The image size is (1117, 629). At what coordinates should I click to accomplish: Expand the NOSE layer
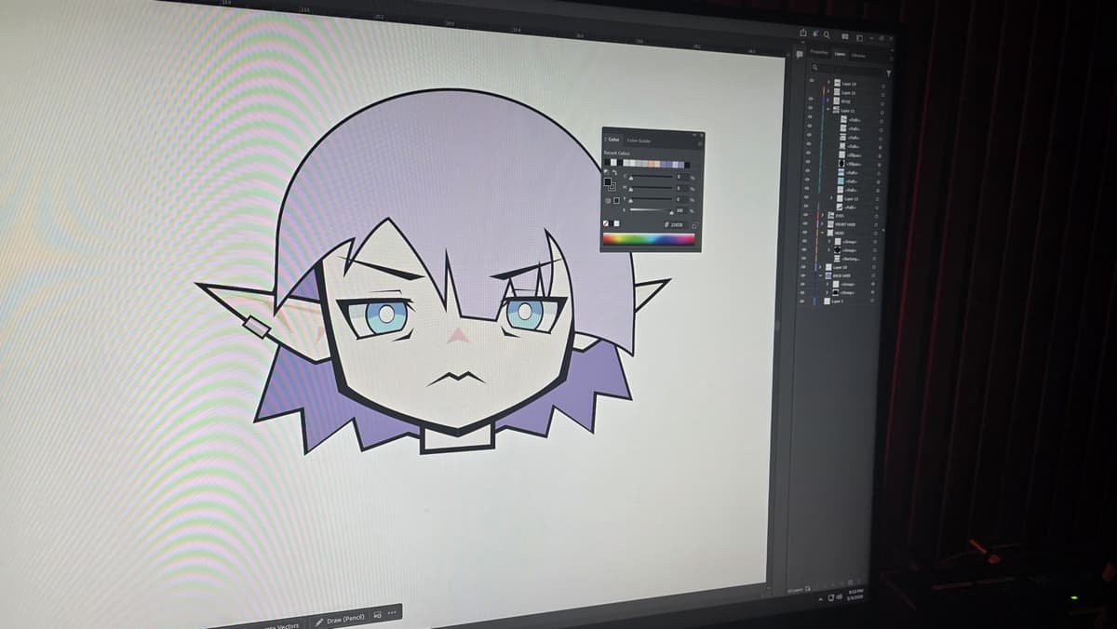tap(828, 100)
